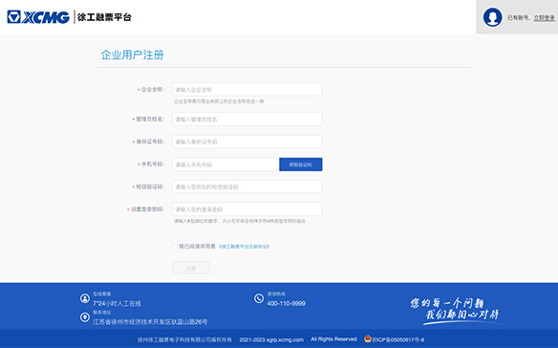The width and height of the screenshot is (558, 348).
Task: Focus the 设置登录密码 input field
Action: 247,209
